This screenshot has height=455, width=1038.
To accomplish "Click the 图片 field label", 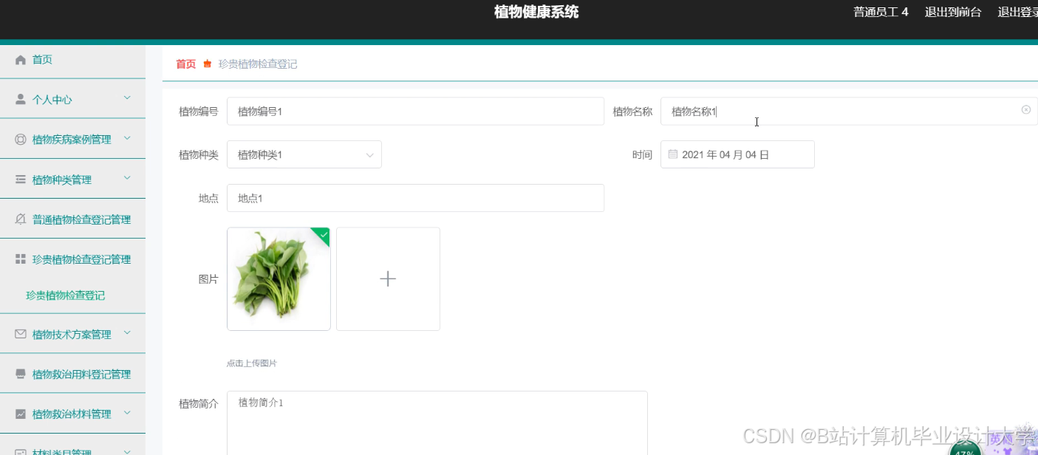I will [x=208, y=279].
